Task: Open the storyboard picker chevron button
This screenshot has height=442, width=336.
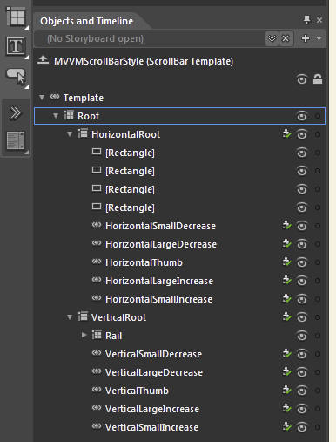Action: [272, 38]
